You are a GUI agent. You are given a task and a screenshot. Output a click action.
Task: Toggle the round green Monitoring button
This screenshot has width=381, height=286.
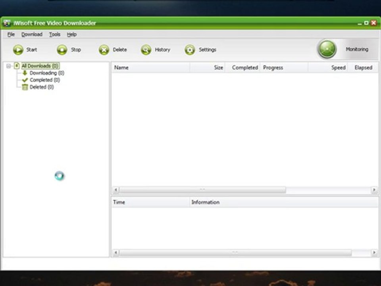tap(327, 49)
